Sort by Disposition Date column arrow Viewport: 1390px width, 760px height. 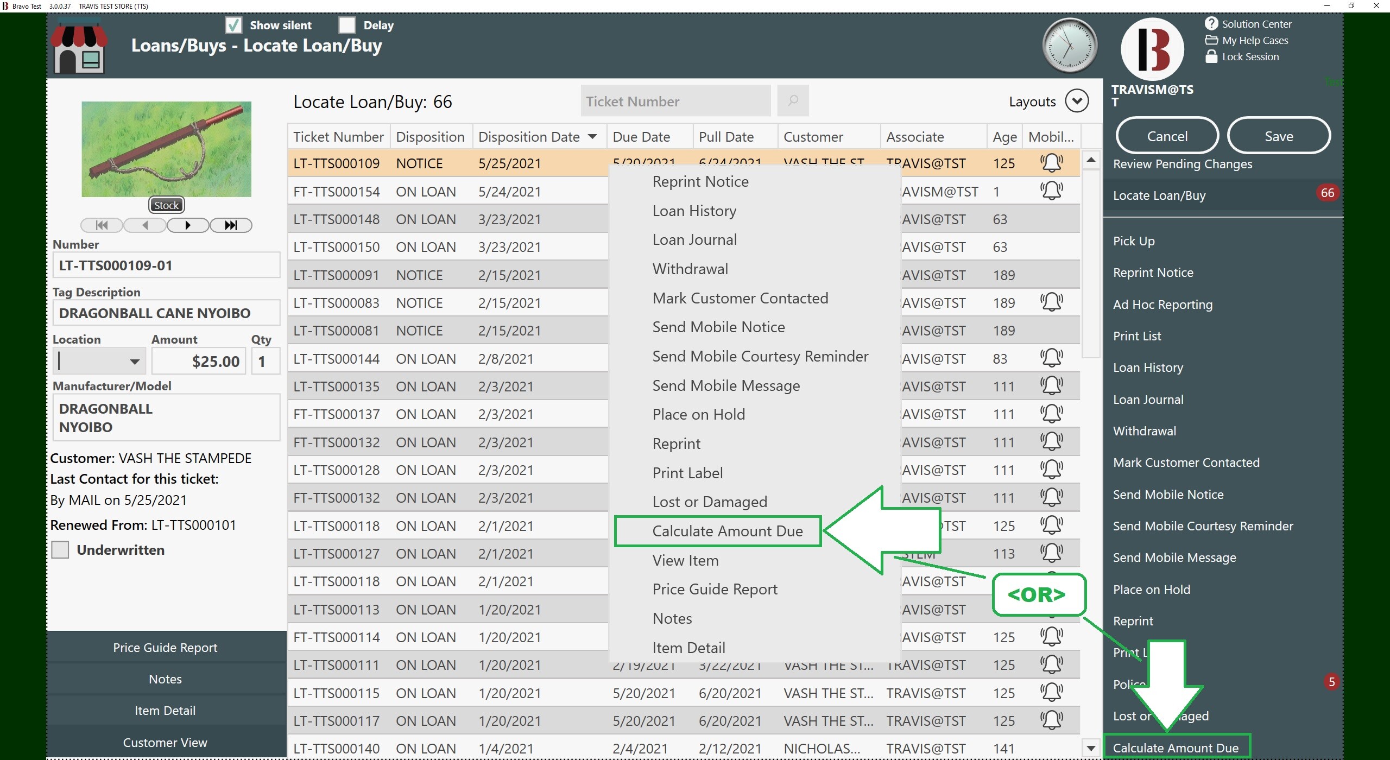pyautogui.click(x=592, y=137)
